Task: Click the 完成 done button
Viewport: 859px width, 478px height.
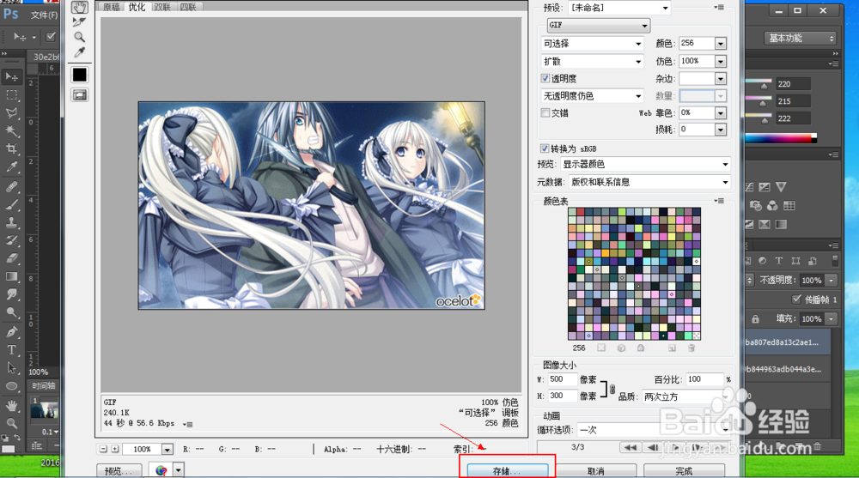Action: coord(685,471)
